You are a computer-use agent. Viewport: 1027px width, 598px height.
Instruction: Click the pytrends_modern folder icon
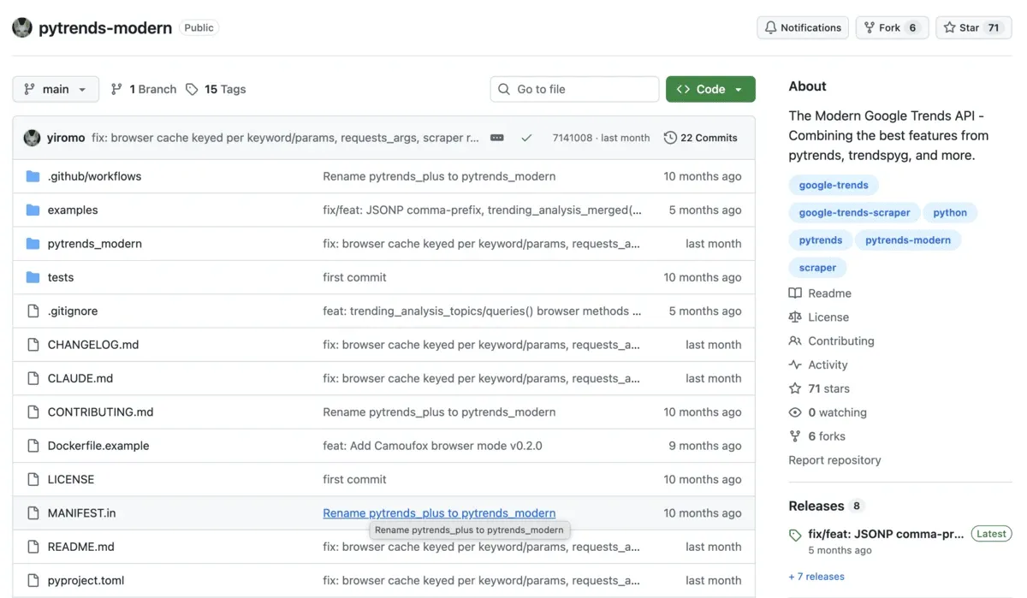33,244
